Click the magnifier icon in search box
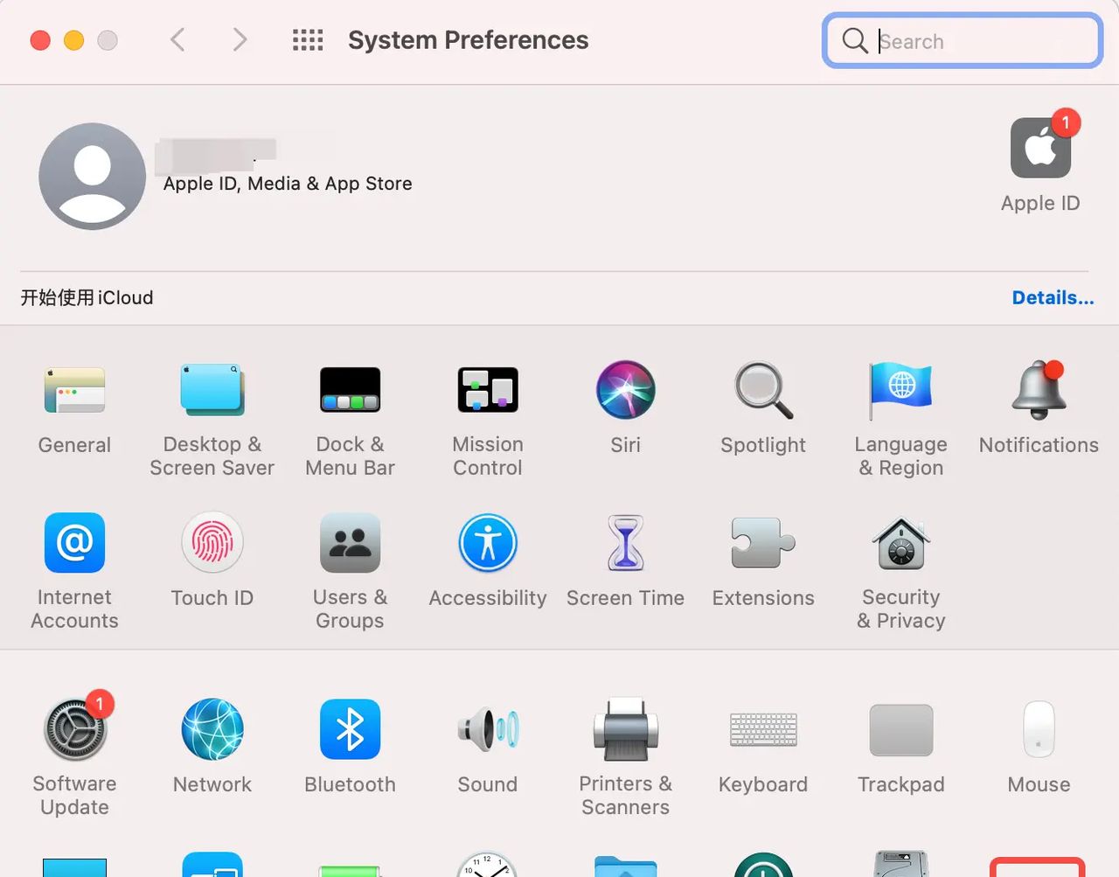Viewport: 1119px width, 877px height. coord(854,40)
